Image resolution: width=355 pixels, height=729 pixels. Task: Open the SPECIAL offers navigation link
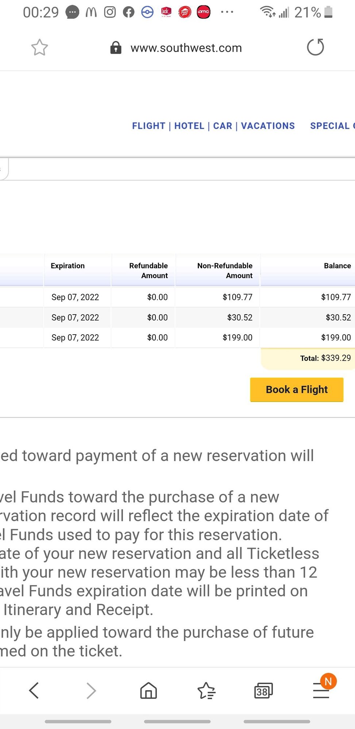coord(332,126)
